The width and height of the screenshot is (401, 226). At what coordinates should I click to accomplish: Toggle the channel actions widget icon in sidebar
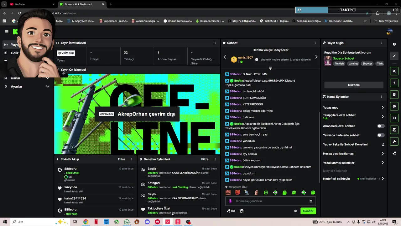394,130
